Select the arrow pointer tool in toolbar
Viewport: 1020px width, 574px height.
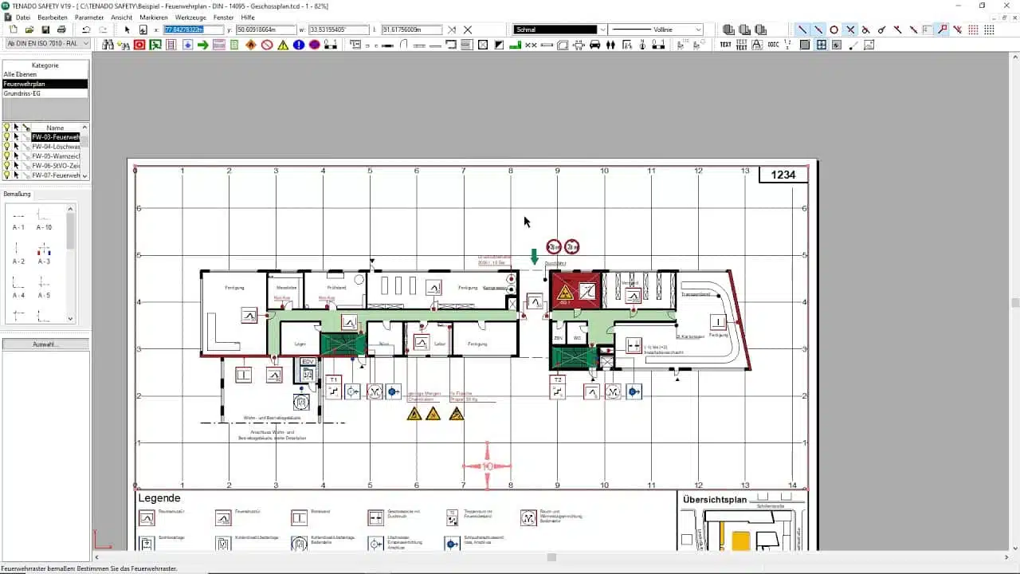pos(127,29)
